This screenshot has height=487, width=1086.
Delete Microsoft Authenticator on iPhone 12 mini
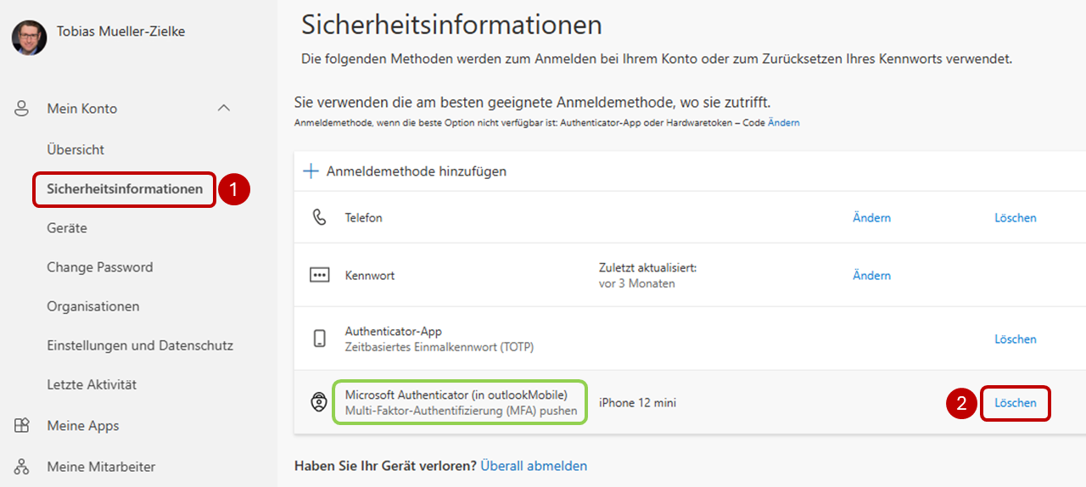[x=1016, y=403]
